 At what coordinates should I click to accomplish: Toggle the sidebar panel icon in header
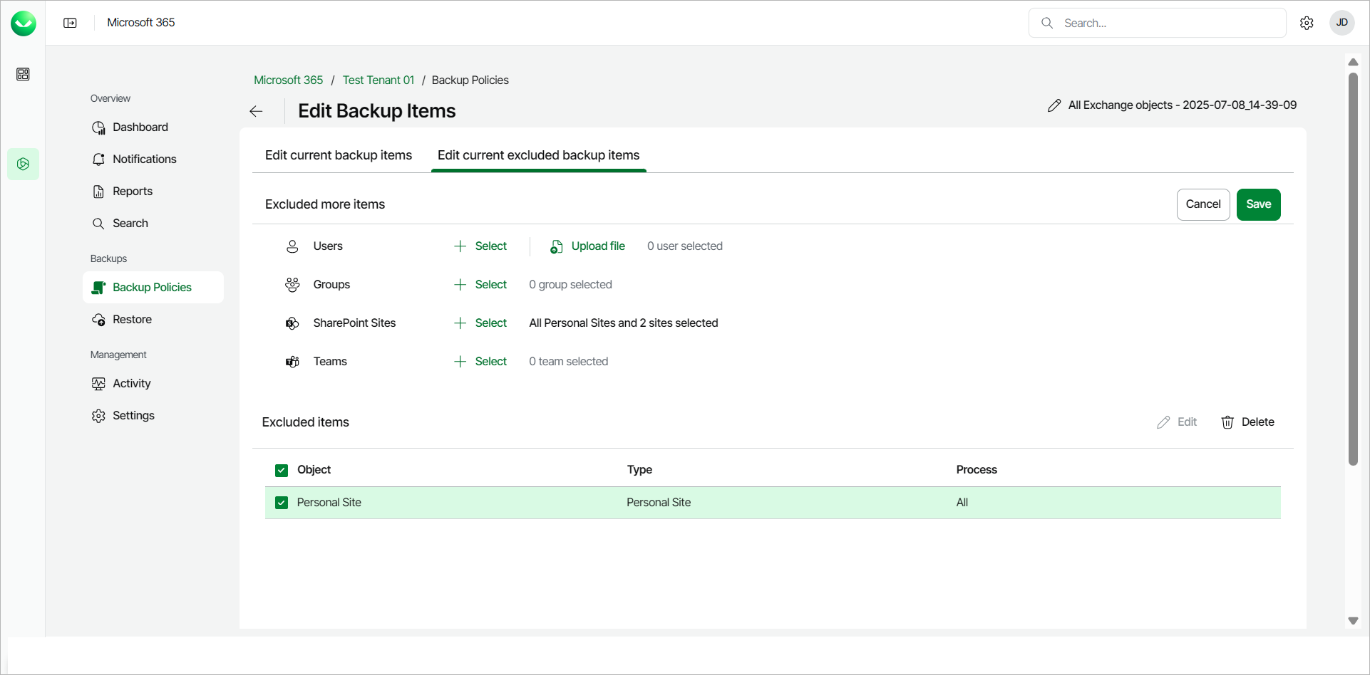click(x=70, y=23)
